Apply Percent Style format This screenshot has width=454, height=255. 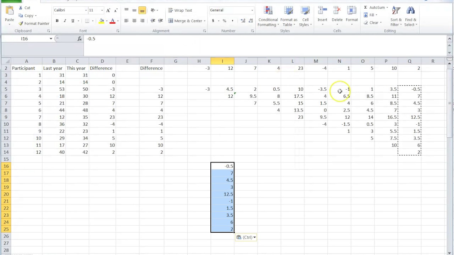225,21
